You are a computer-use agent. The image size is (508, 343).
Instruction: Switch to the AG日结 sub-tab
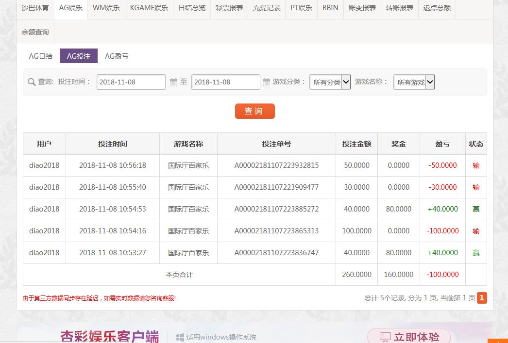(x=40, y=56)
